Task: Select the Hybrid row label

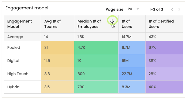Action: (13, 87)
